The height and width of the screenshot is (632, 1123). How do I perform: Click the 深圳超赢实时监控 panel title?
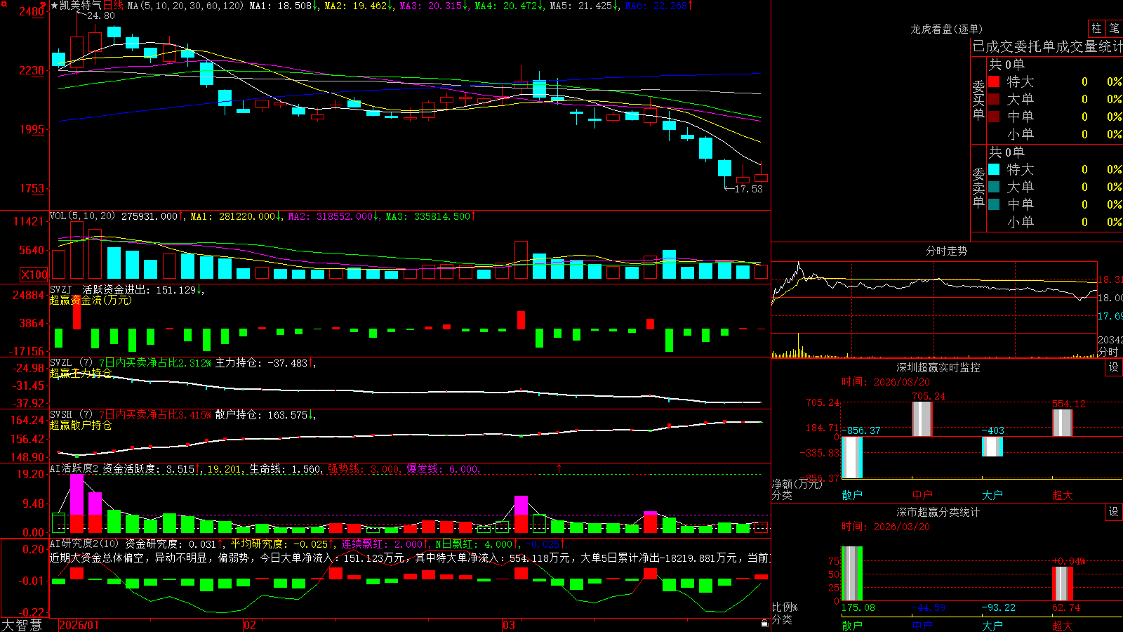tap(938, 367)
